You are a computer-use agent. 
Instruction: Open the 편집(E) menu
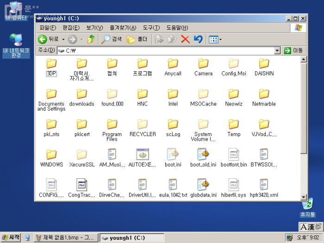pos(71,28)
